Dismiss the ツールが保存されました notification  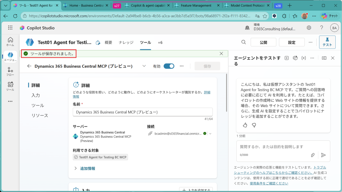coord(221,53)
